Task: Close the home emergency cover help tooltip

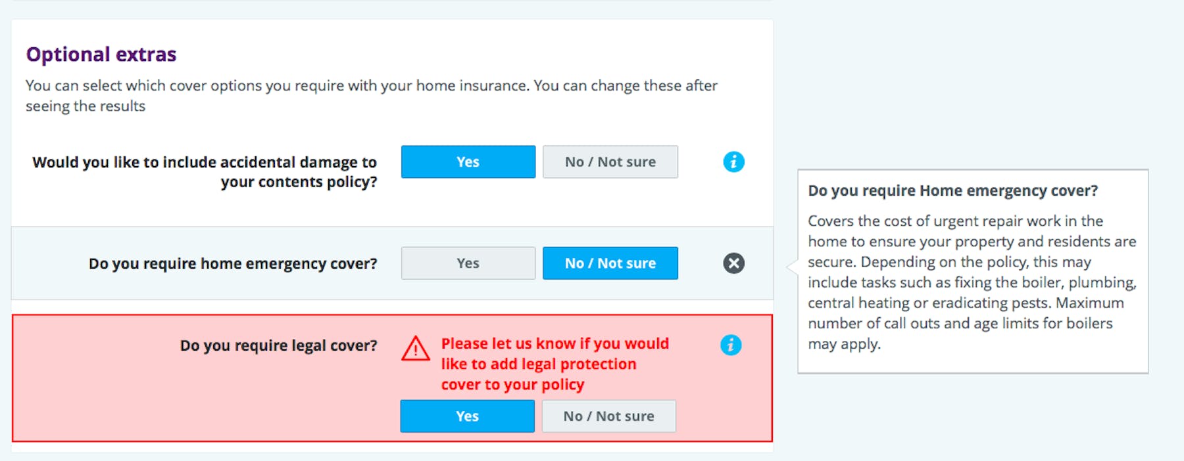Action: (733, 263)
